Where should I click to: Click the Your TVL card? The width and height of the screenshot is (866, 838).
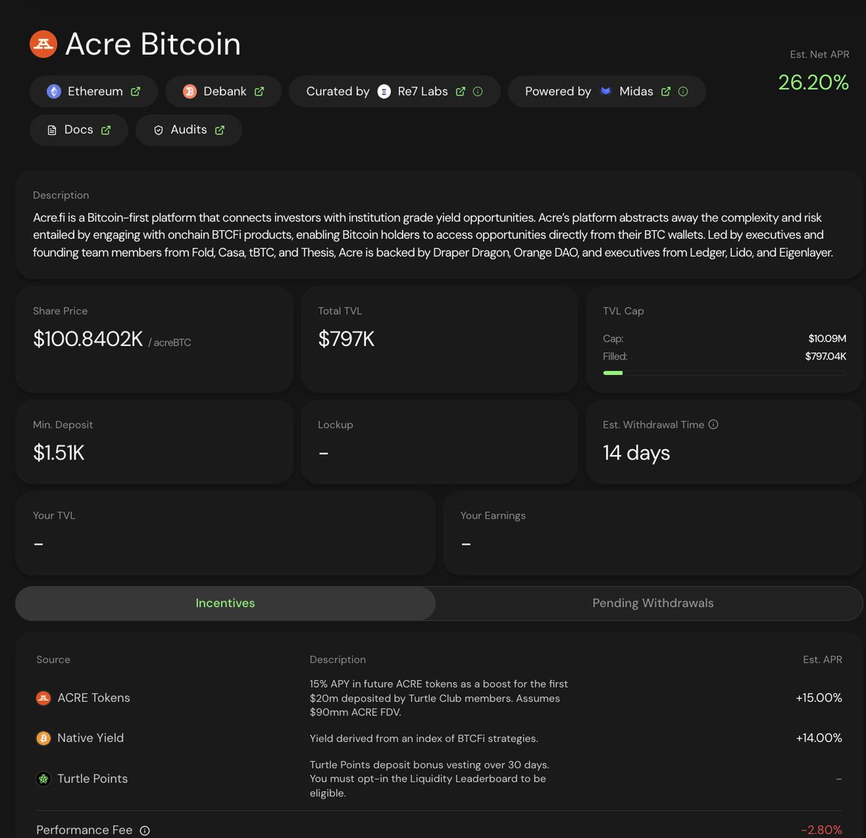[225, 534]
